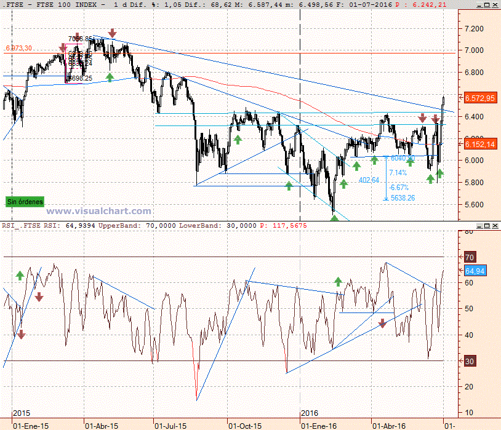Close the RSI indicator pane

click(495, 226)
